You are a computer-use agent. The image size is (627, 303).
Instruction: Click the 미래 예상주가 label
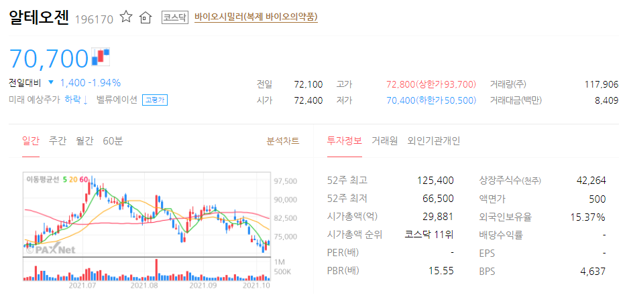pyautogui.click(x=35, y=100)
